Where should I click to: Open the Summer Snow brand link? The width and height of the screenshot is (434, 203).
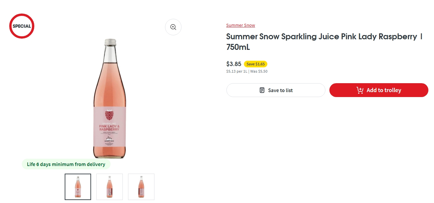241,25
